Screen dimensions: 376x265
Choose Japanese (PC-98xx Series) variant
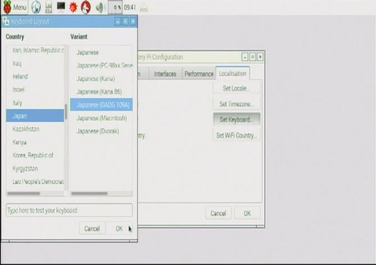pos(101,65)
